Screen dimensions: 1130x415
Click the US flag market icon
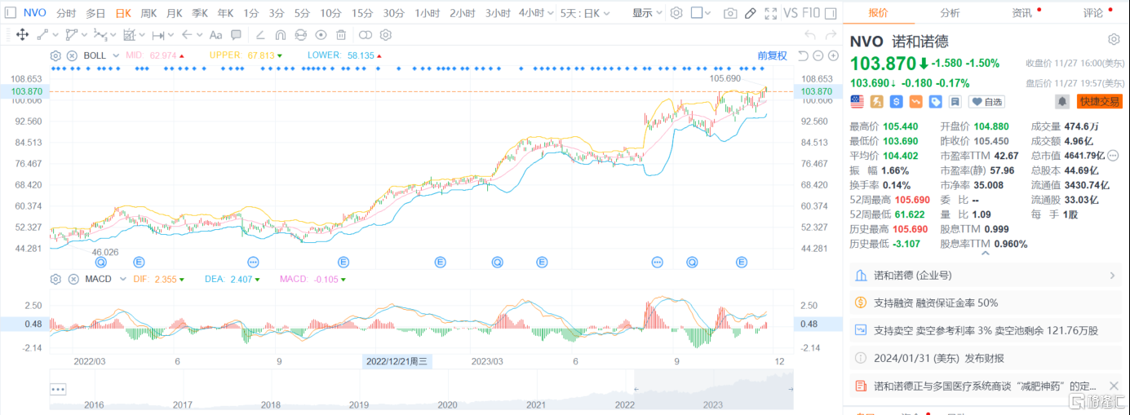[857, 101]
